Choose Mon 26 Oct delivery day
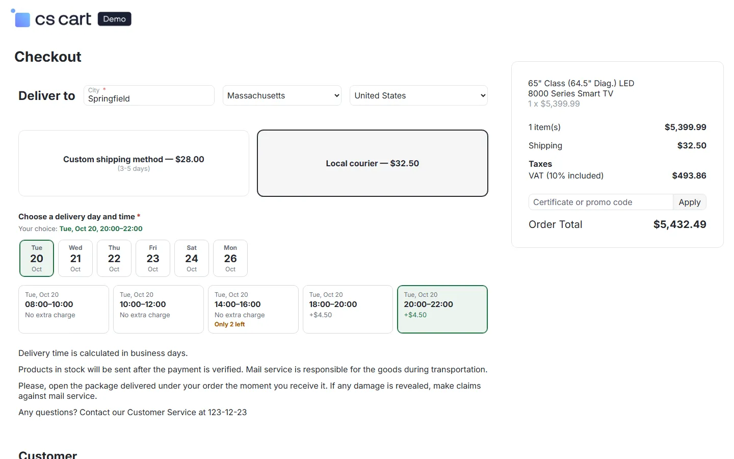The width and height of the screenshot is (734, 459). tap(230, 258)
